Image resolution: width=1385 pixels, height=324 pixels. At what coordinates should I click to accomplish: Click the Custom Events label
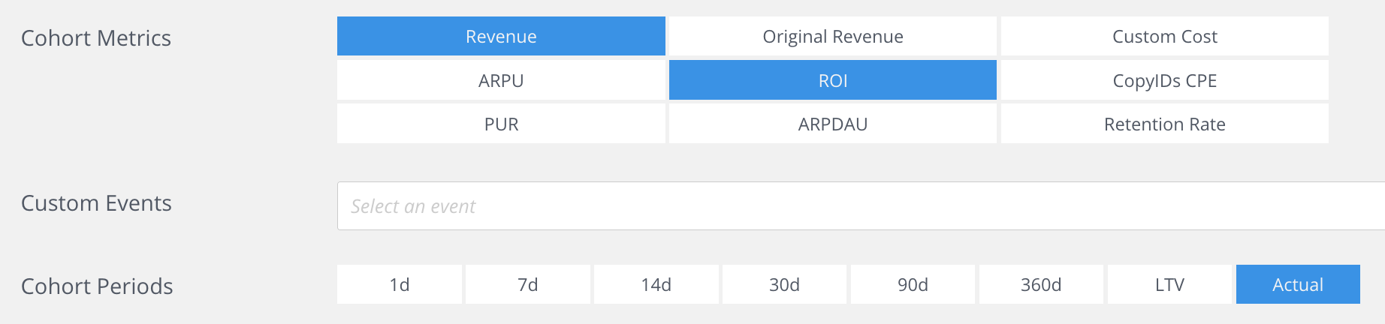click(x=96, y=203)
